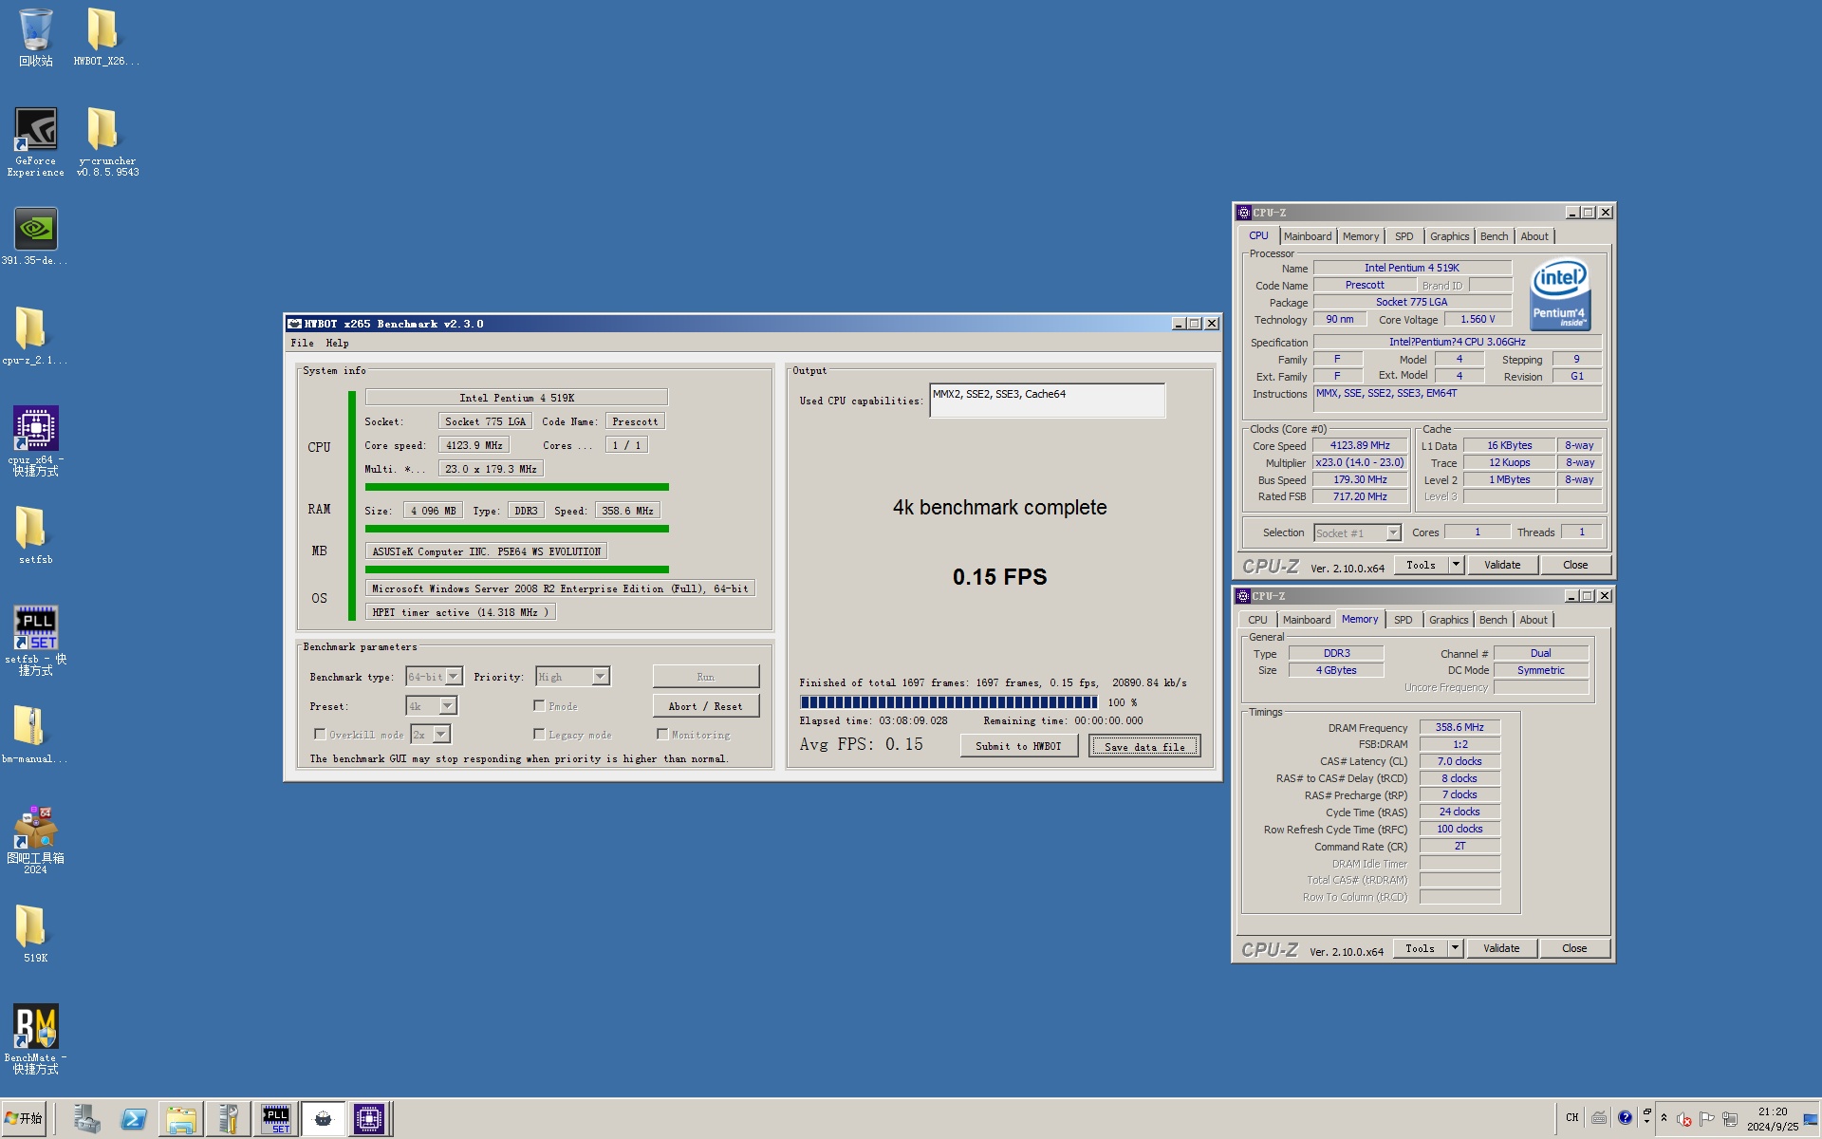Switch to SetFSB PLL SET taskbar button
Image resolution: width=1822 pixels, height=1139 pixels.
click(x=276, y=1119)
